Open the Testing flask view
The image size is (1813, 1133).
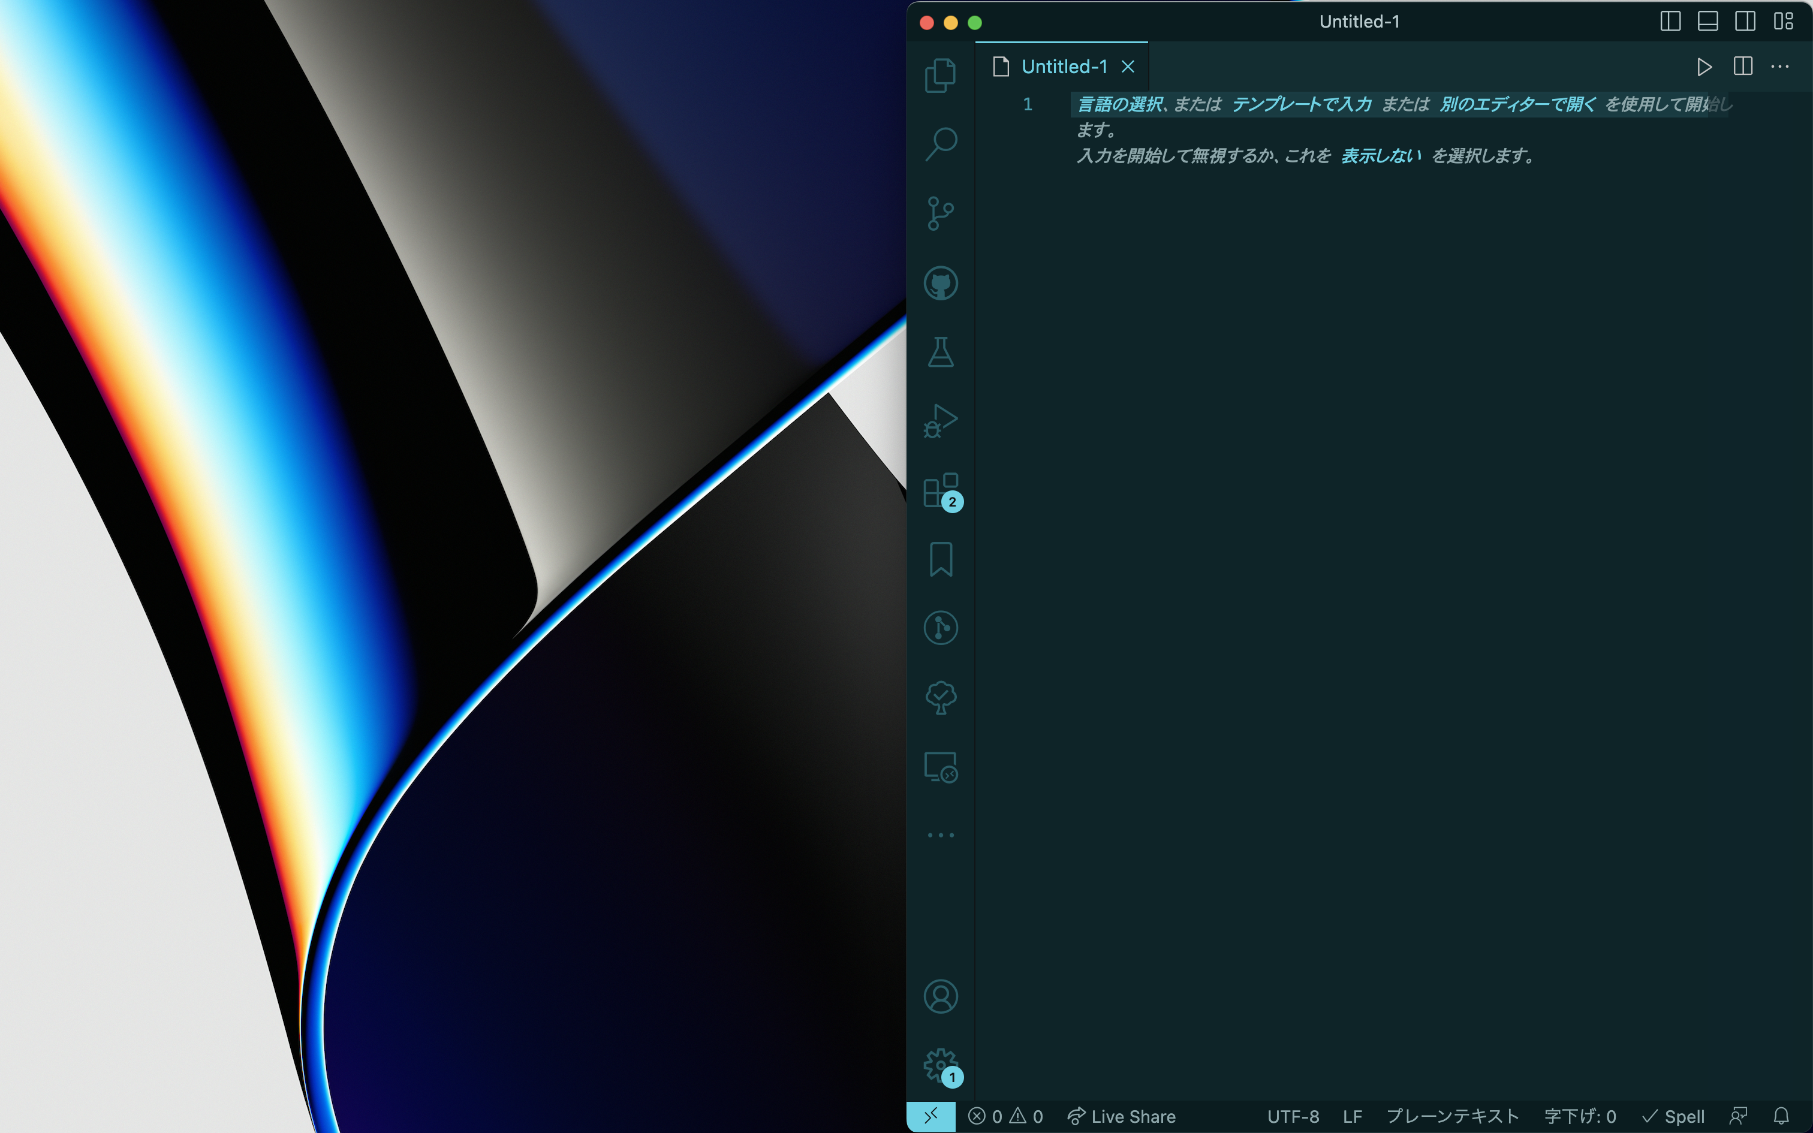[940, 351]
